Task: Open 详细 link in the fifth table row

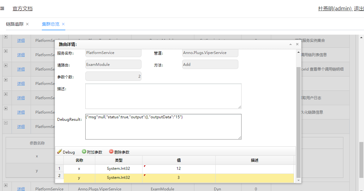Action: (21, 98)
